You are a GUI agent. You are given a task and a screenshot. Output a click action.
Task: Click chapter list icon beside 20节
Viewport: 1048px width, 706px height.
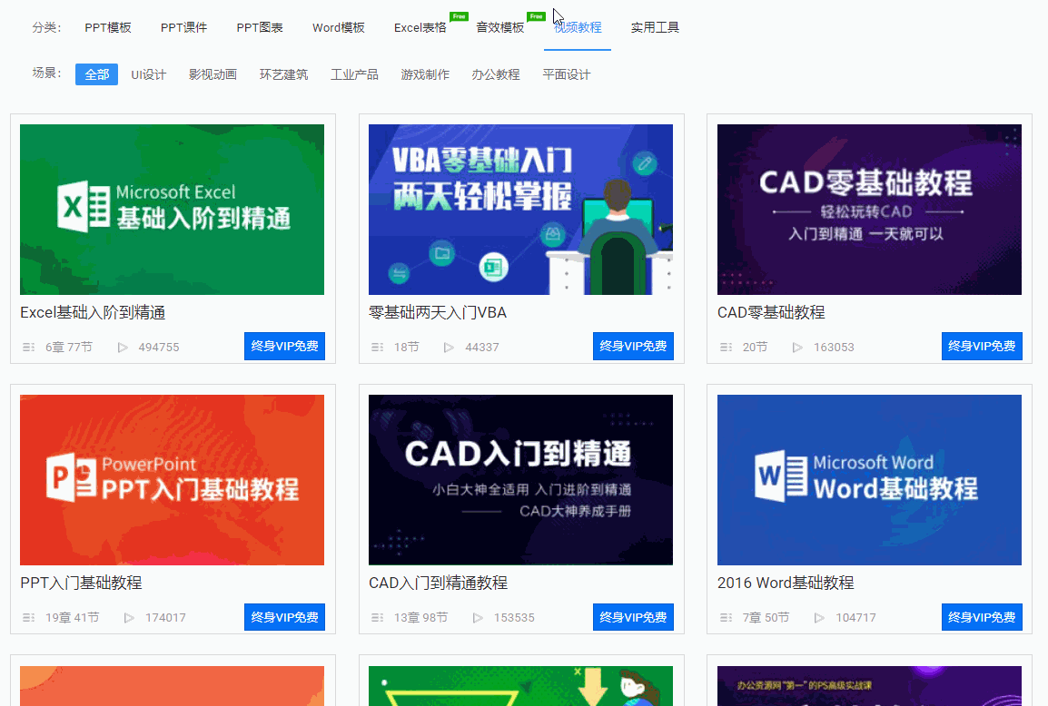(727, 348)
